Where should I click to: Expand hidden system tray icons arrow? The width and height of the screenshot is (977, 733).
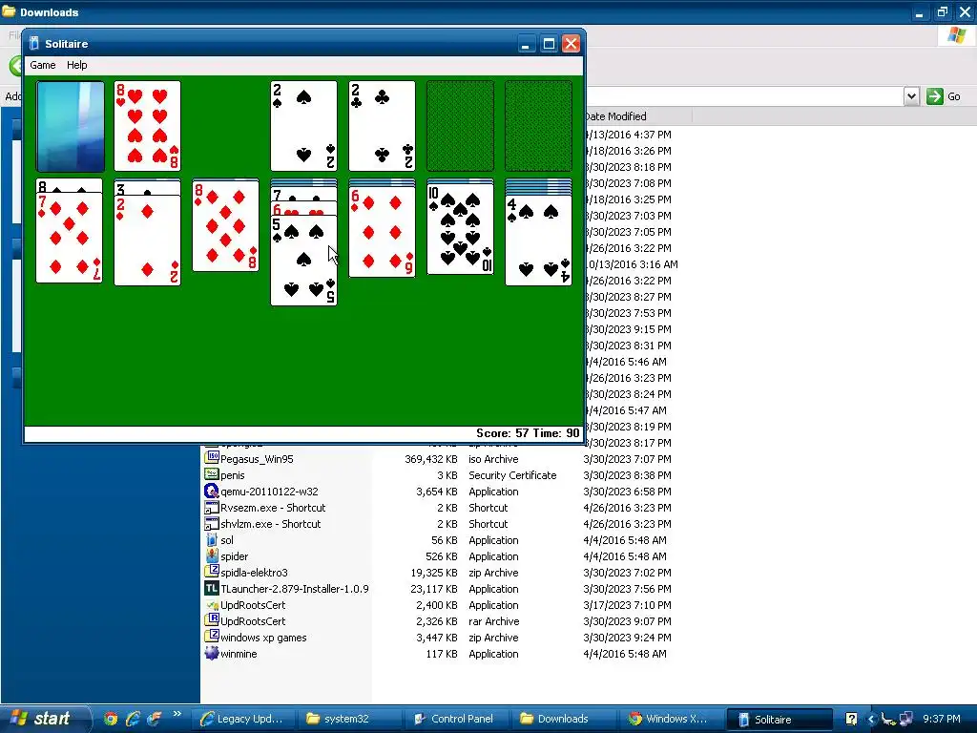click(x=871, y=719)
